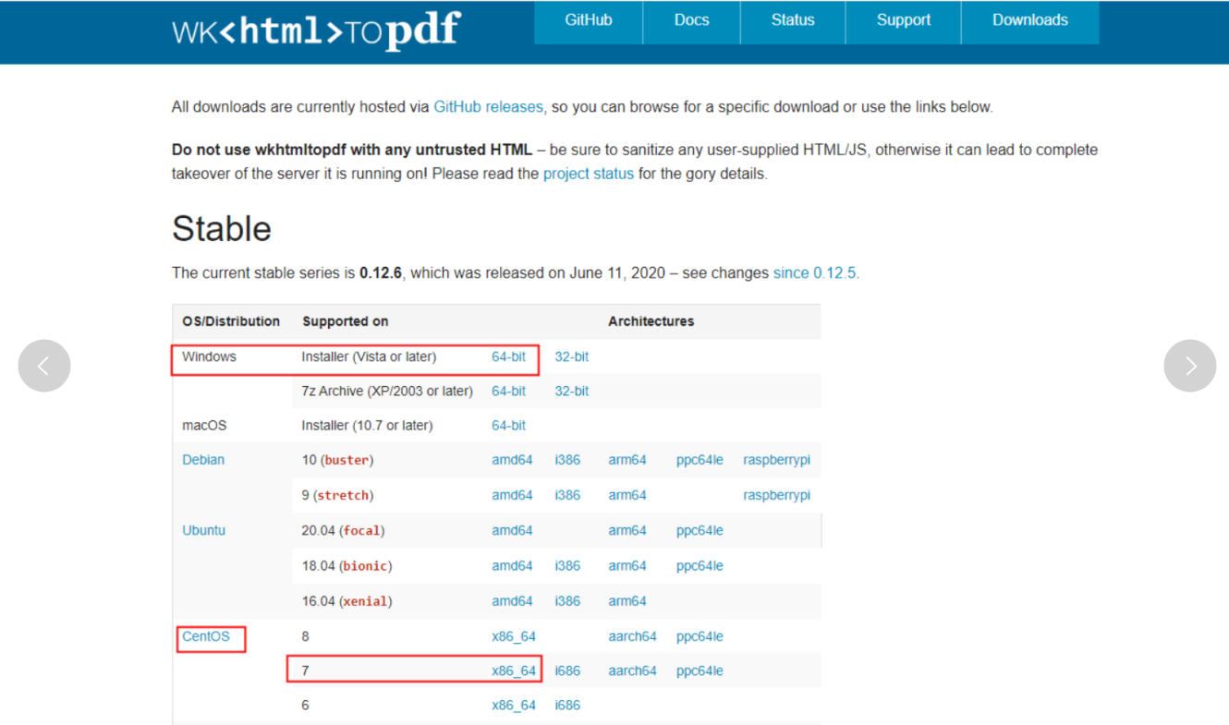Open the CentOS distribution link
This screenshot has width=1229, height=725.
coord(206,636)
